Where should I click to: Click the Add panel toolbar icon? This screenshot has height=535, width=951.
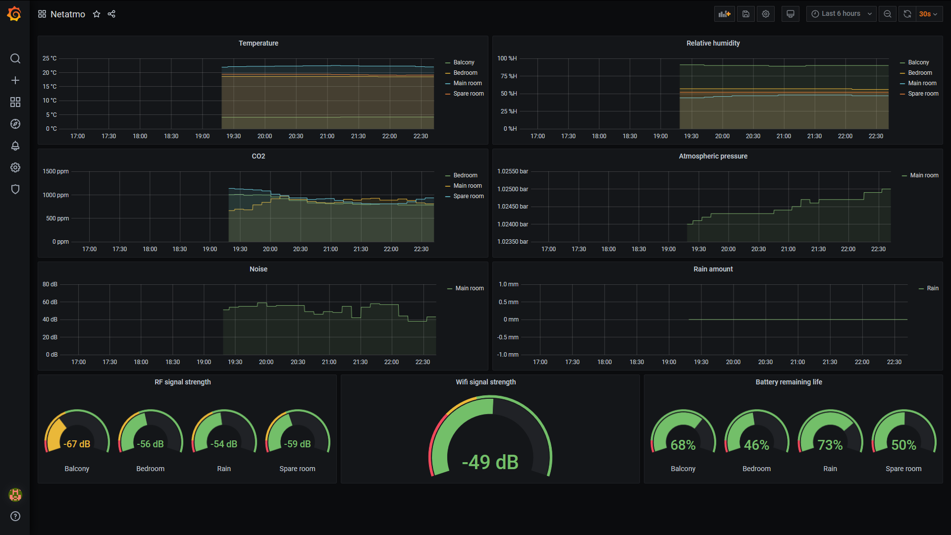coord(724,14)
